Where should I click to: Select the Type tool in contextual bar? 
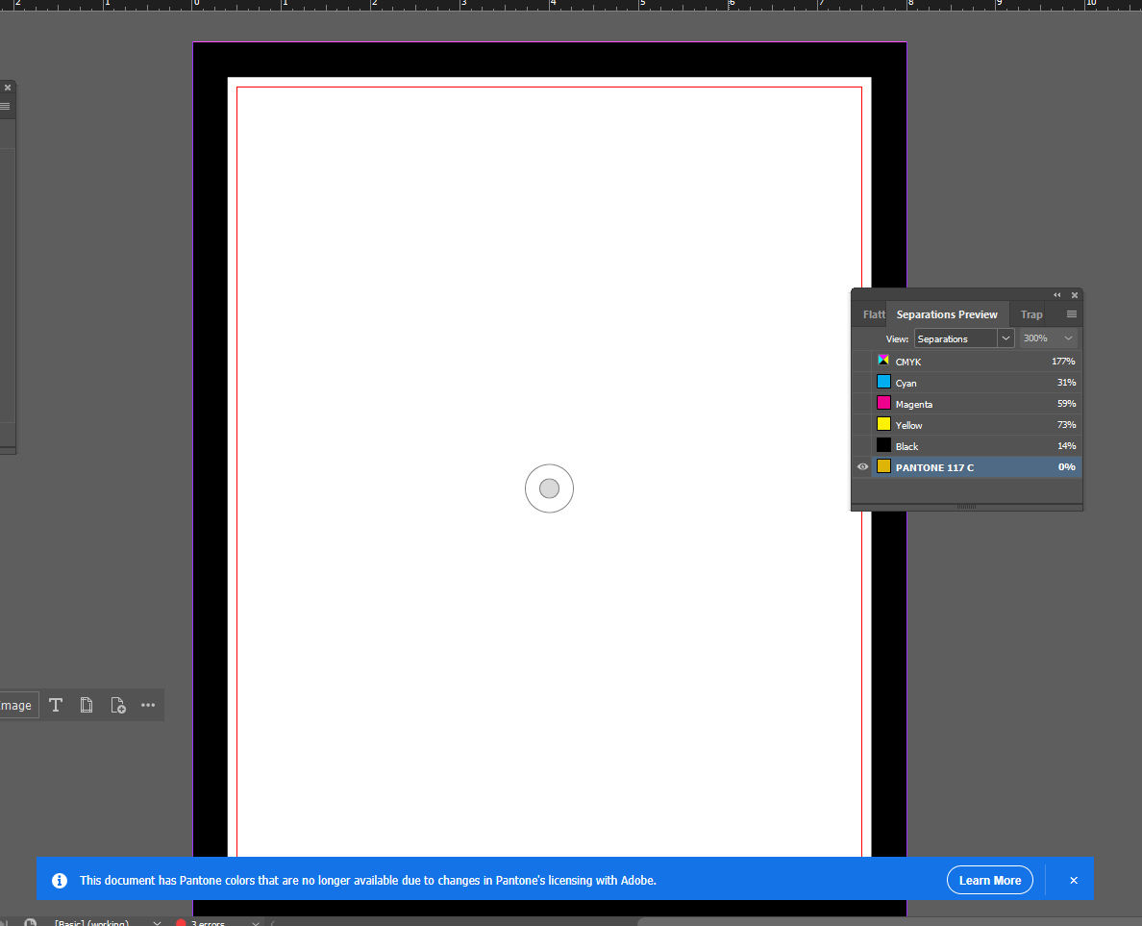[56, 705]
